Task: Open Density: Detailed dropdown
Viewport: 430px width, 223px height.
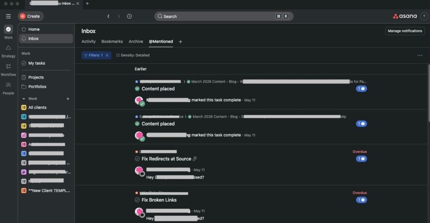Action: [133, 55]
